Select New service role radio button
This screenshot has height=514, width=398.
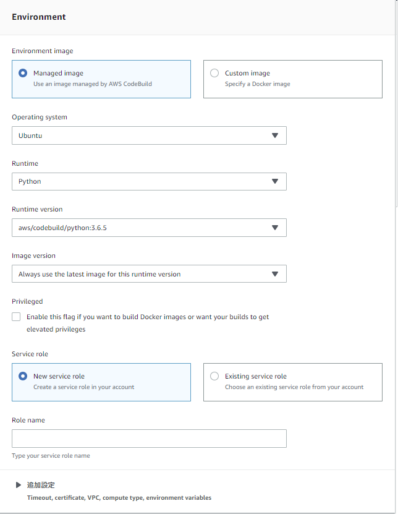click(23, 376)
